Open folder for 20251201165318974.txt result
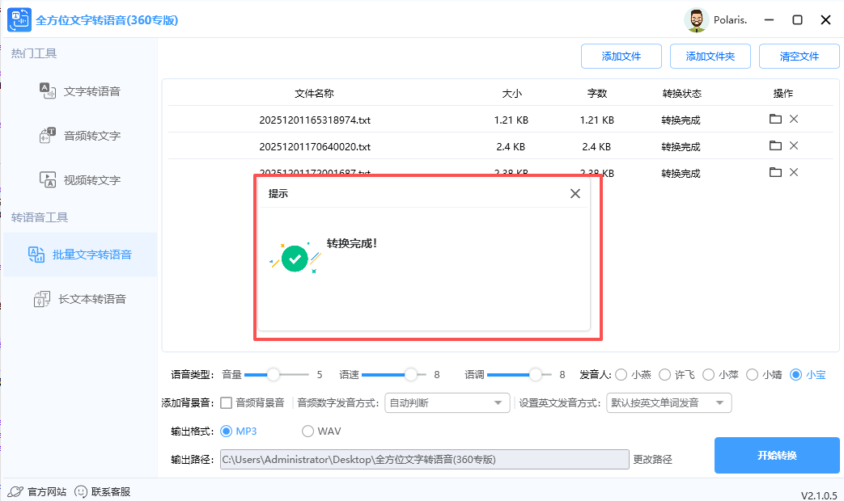 coord(775,118)
